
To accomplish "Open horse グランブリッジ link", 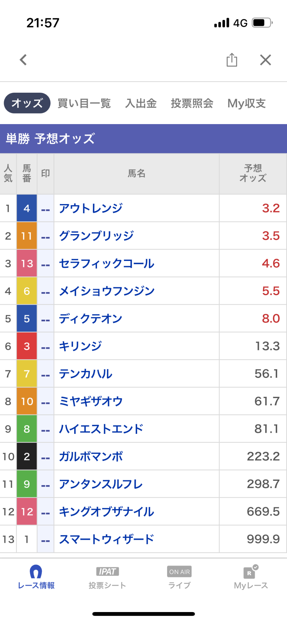I will pyautogui.click(x=96, y=236).
